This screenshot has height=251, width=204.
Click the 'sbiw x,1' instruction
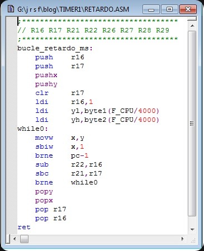60,147
